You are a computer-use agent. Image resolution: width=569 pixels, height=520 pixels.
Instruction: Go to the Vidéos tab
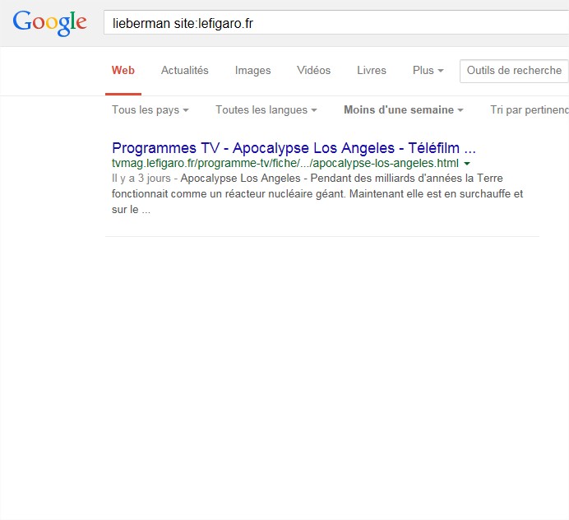coord(313,71)
